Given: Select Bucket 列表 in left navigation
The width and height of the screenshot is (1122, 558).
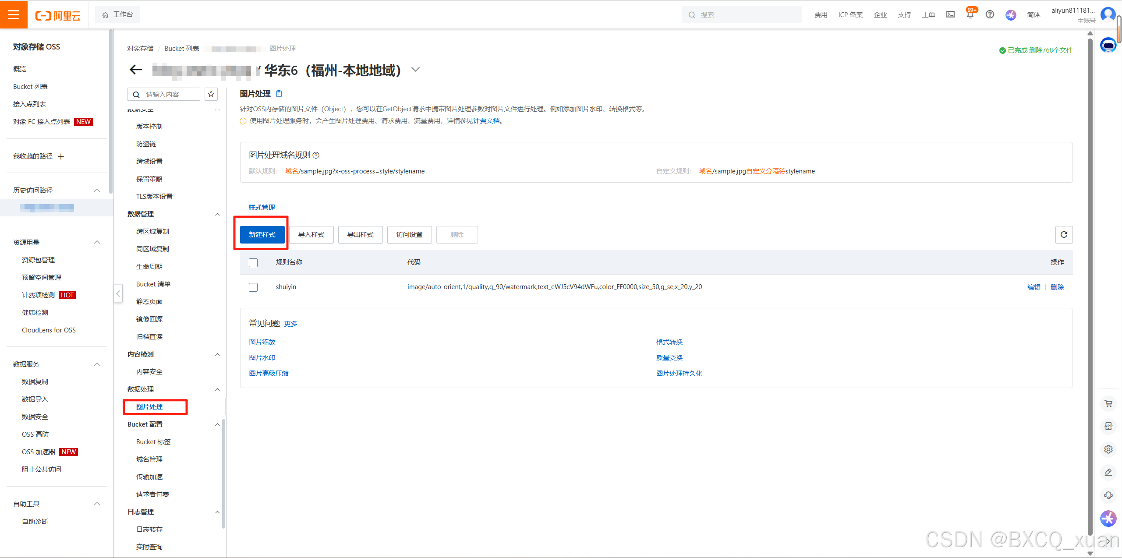Looking at the screenshot, I should pyautogui.click(x=30, y=87).
